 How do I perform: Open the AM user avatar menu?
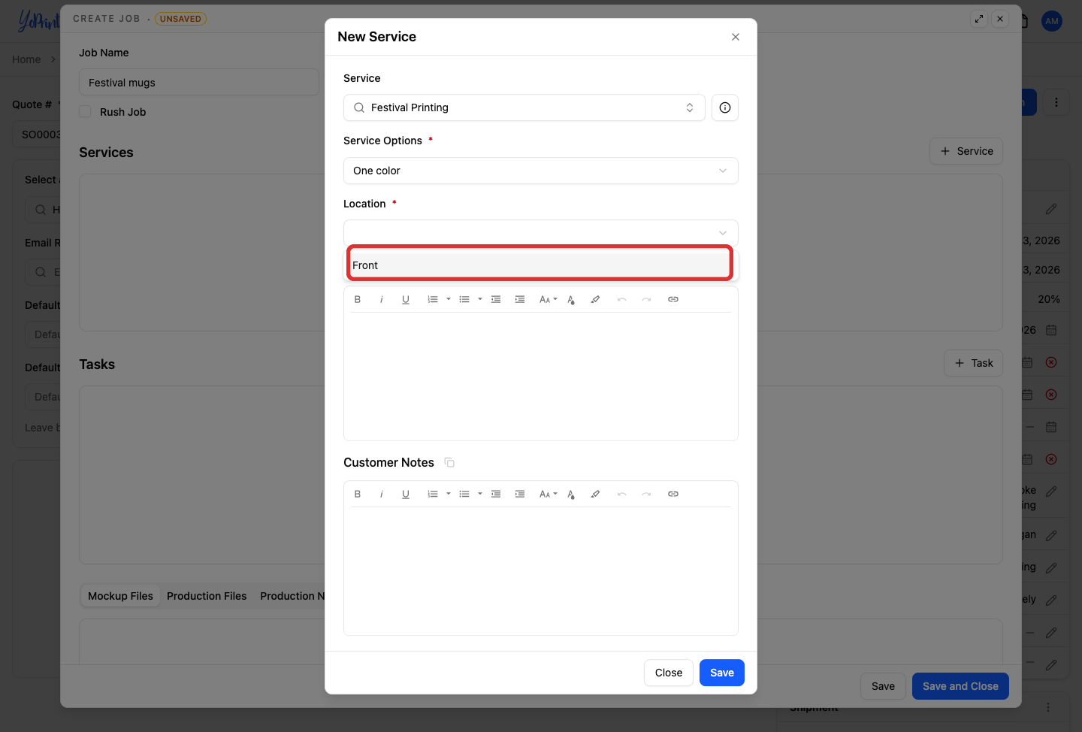(x=1052, y=21)
